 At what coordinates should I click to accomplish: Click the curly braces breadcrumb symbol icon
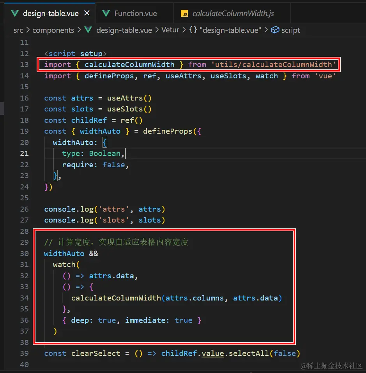pos(193,30)
